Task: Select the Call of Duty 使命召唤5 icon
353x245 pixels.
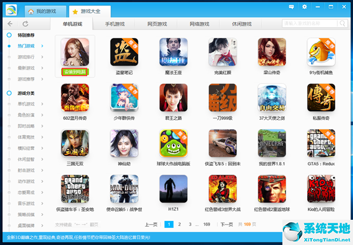Action: click(x=124, y=189)
